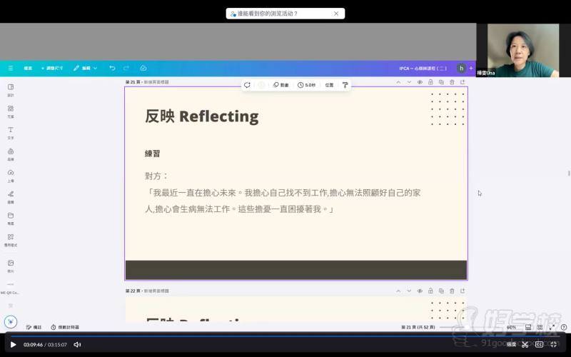Add a new page after page 21
The image size is (571, 357).
click(463, 82)
